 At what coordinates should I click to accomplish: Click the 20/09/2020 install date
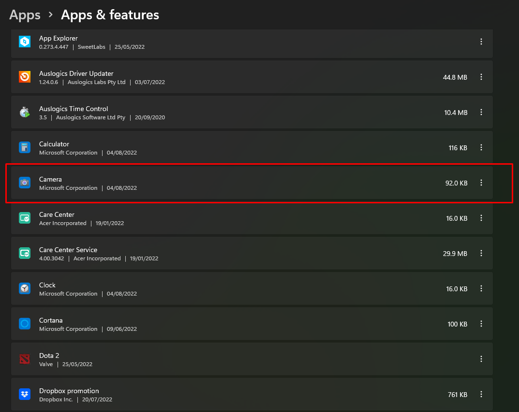click(x=149, y=118)
